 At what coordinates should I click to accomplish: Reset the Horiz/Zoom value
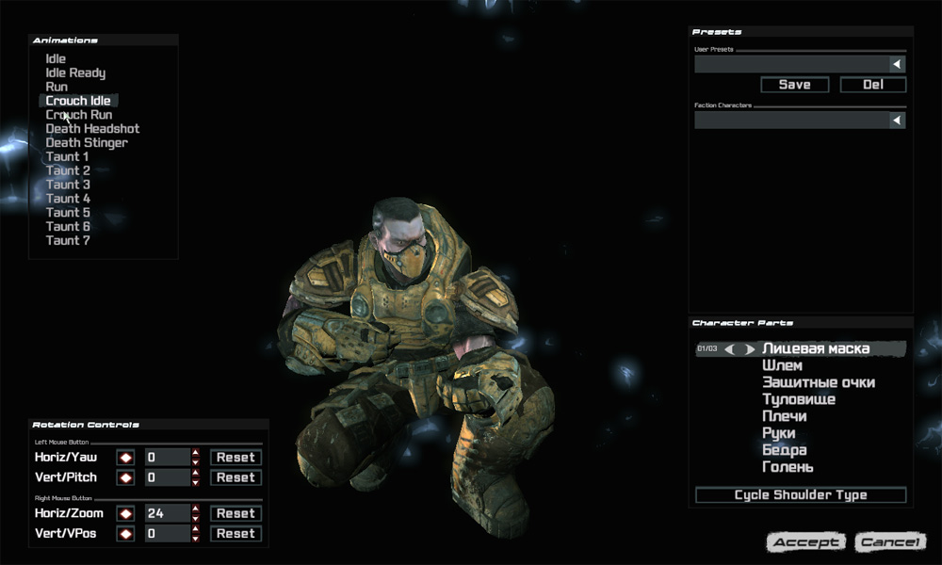pos(235,513)
